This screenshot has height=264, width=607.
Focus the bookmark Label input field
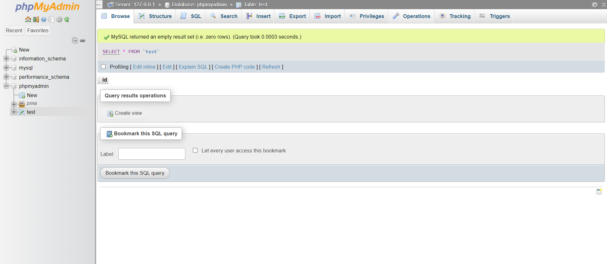[x=152, y=154]
